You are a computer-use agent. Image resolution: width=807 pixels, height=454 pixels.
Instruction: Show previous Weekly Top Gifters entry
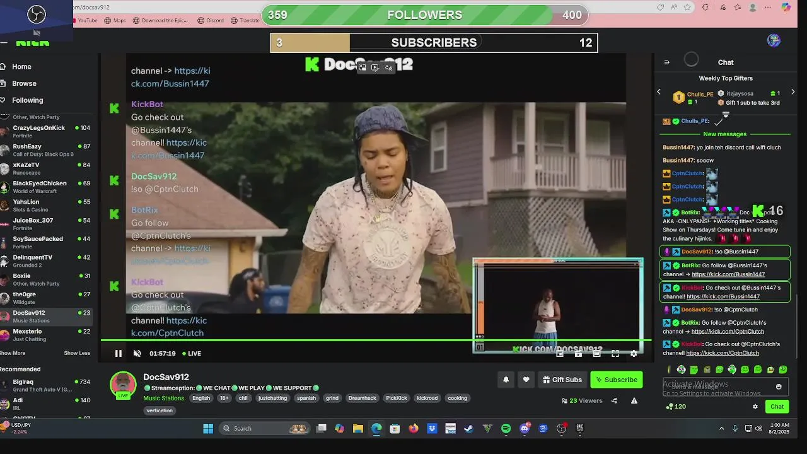click(x=659, y=92)
